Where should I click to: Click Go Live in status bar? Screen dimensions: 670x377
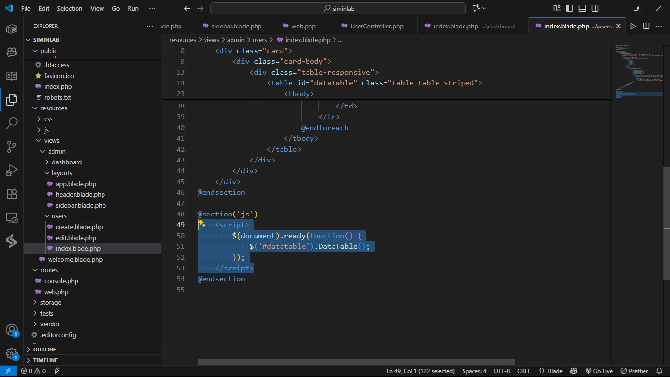click(599, 371)
